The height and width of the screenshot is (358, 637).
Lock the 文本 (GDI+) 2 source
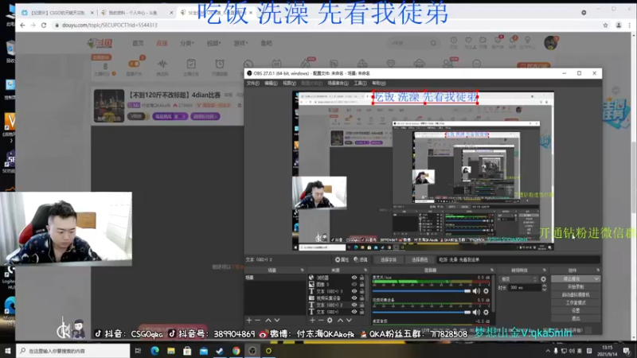361,305
